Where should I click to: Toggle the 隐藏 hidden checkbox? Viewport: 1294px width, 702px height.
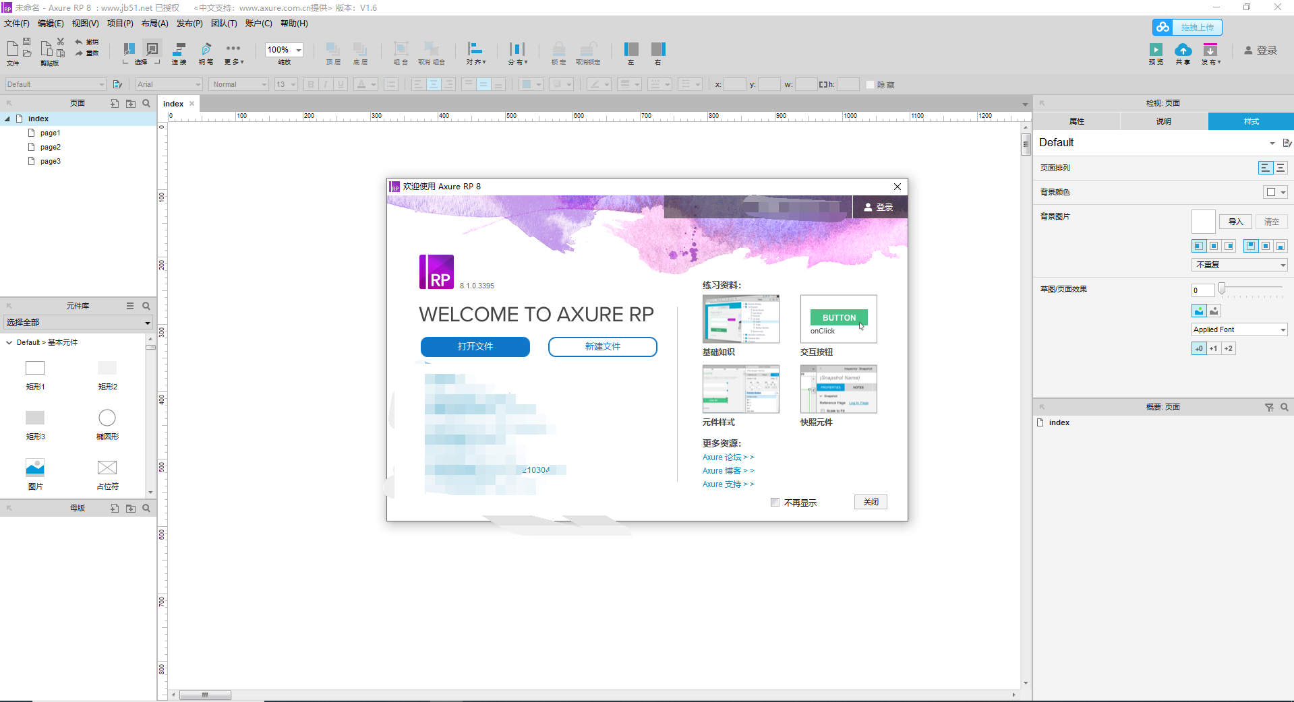870,84
